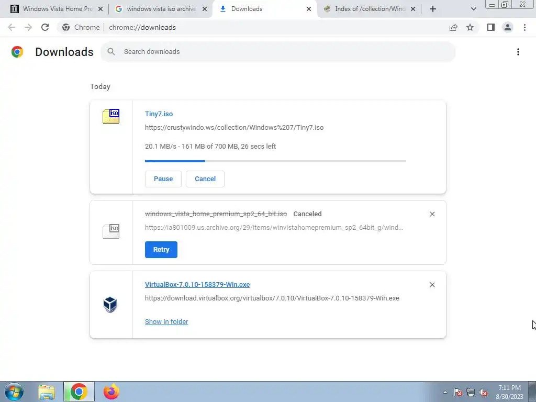Image resolution: width=536 pixels, height=402 pixels.
Task: Go back using the browser back arrow
Action: [x=12, y=27]
